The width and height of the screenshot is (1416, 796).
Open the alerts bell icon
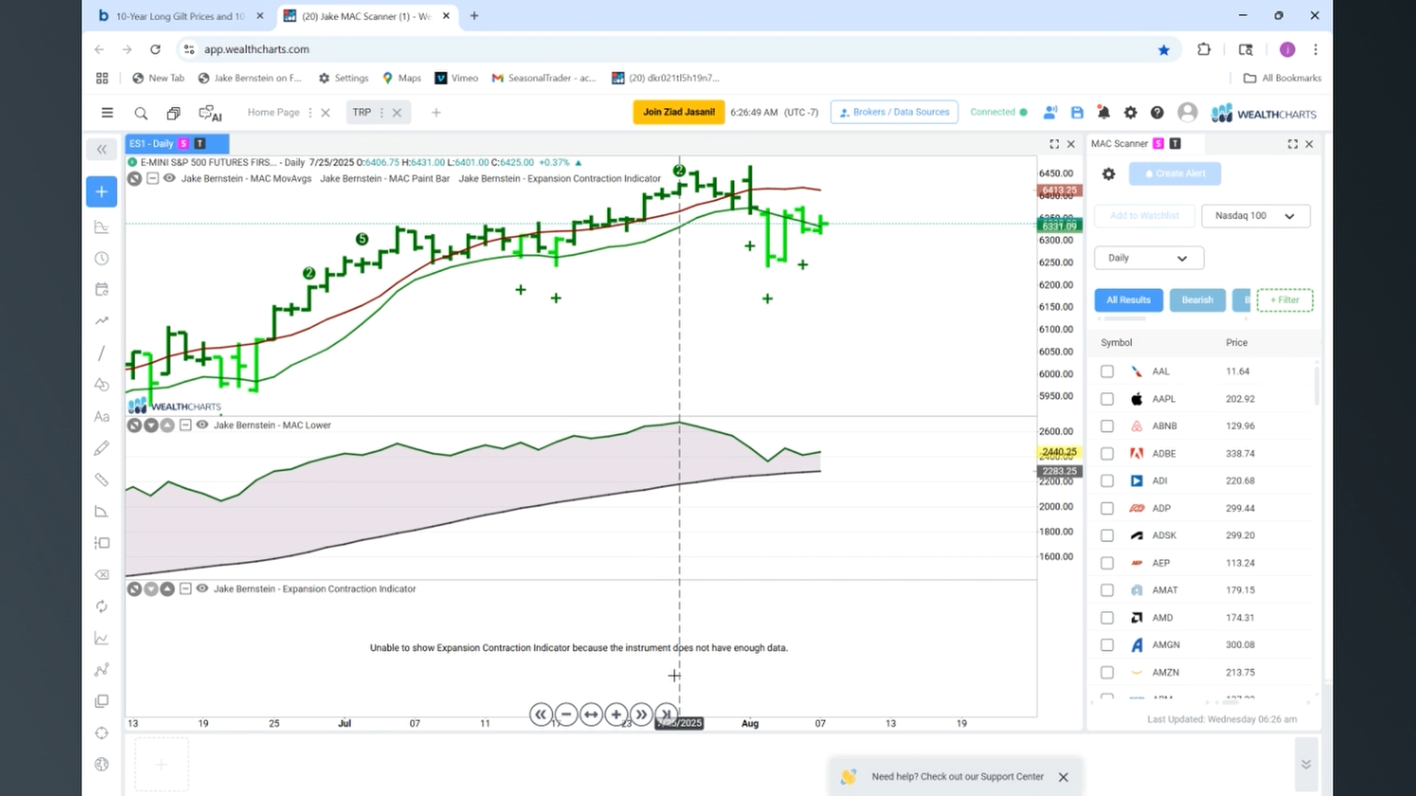click(1104, 113)
